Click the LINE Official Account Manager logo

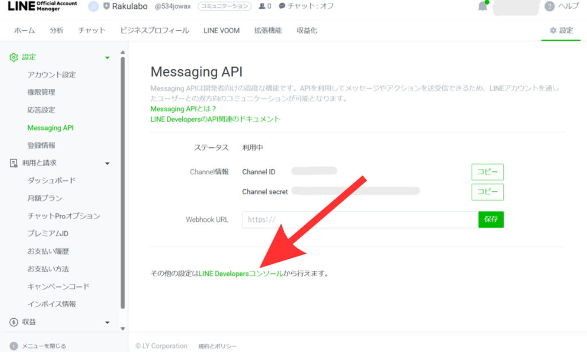(x=42, y=6)
